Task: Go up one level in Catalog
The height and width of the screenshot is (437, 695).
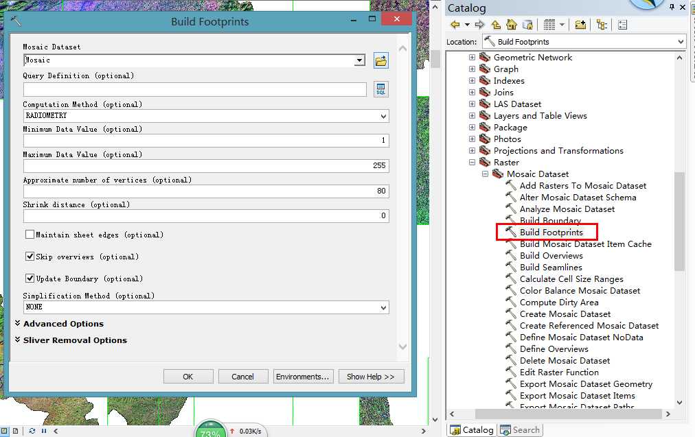Action: [x=496, y=25]
